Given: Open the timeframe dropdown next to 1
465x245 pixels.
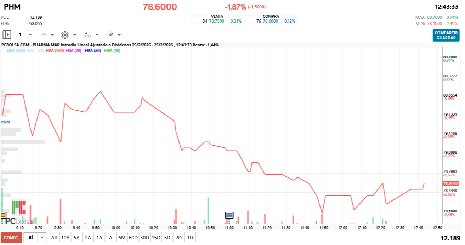Looking at the screenshot, I should point(30,35).
